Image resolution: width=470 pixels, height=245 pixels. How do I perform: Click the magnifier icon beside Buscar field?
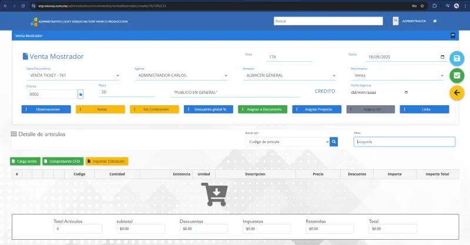pos(395,21)
